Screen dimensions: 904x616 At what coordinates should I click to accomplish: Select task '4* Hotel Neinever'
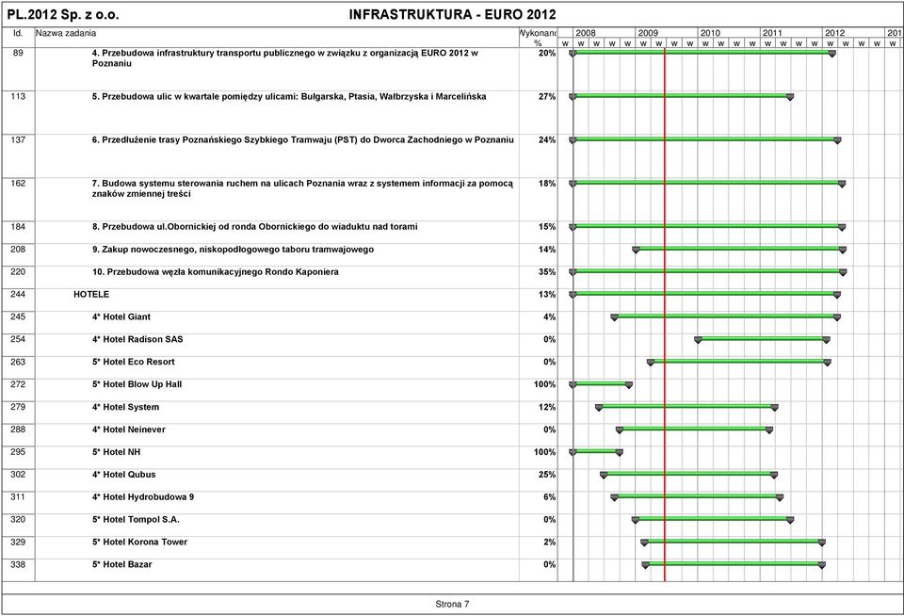(x=129, y=430)
